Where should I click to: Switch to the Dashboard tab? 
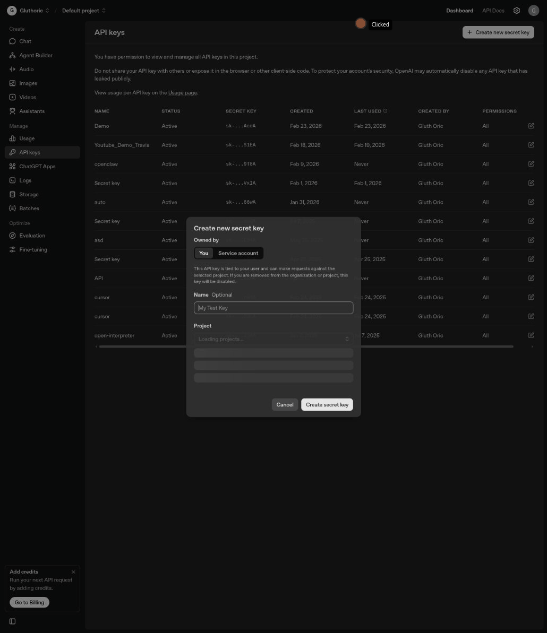(459, 10)
